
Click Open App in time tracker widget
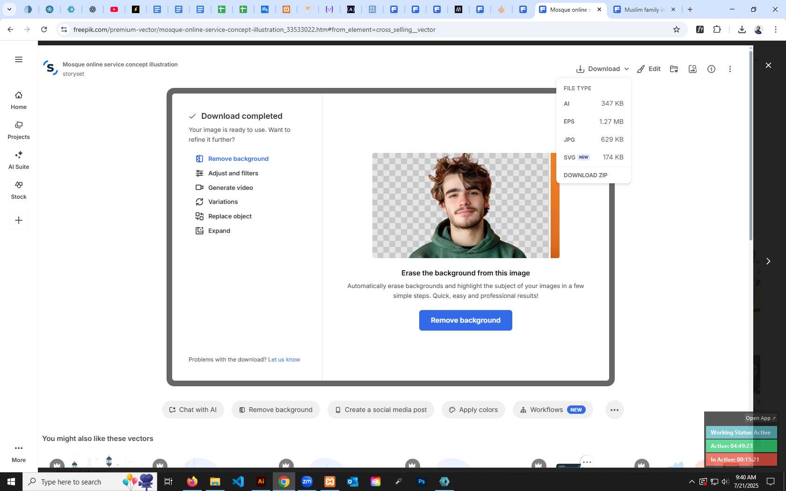pyautogui.click(x=760, y=418)
